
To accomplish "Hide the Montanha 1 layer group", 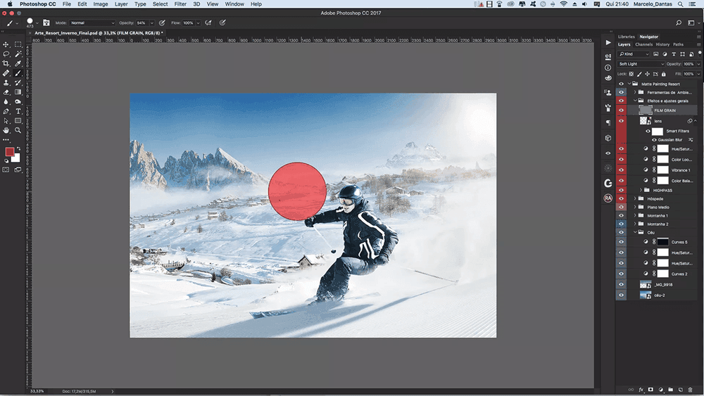I will coord(621,216).
